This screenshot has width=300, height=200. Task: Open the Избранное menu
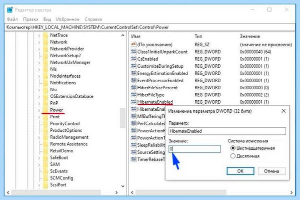67,20
